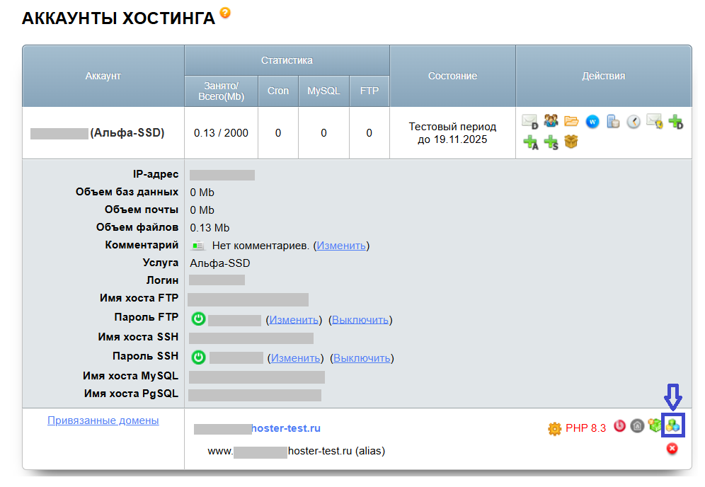The image size is (705, 487).
Task: Open the brown package box icon
Action: pyautogui.click(x=571, y=142)
